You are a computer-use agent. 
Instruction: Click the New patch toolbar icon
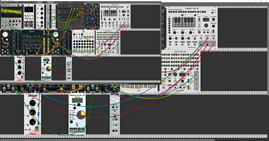[x=1, y=2]
